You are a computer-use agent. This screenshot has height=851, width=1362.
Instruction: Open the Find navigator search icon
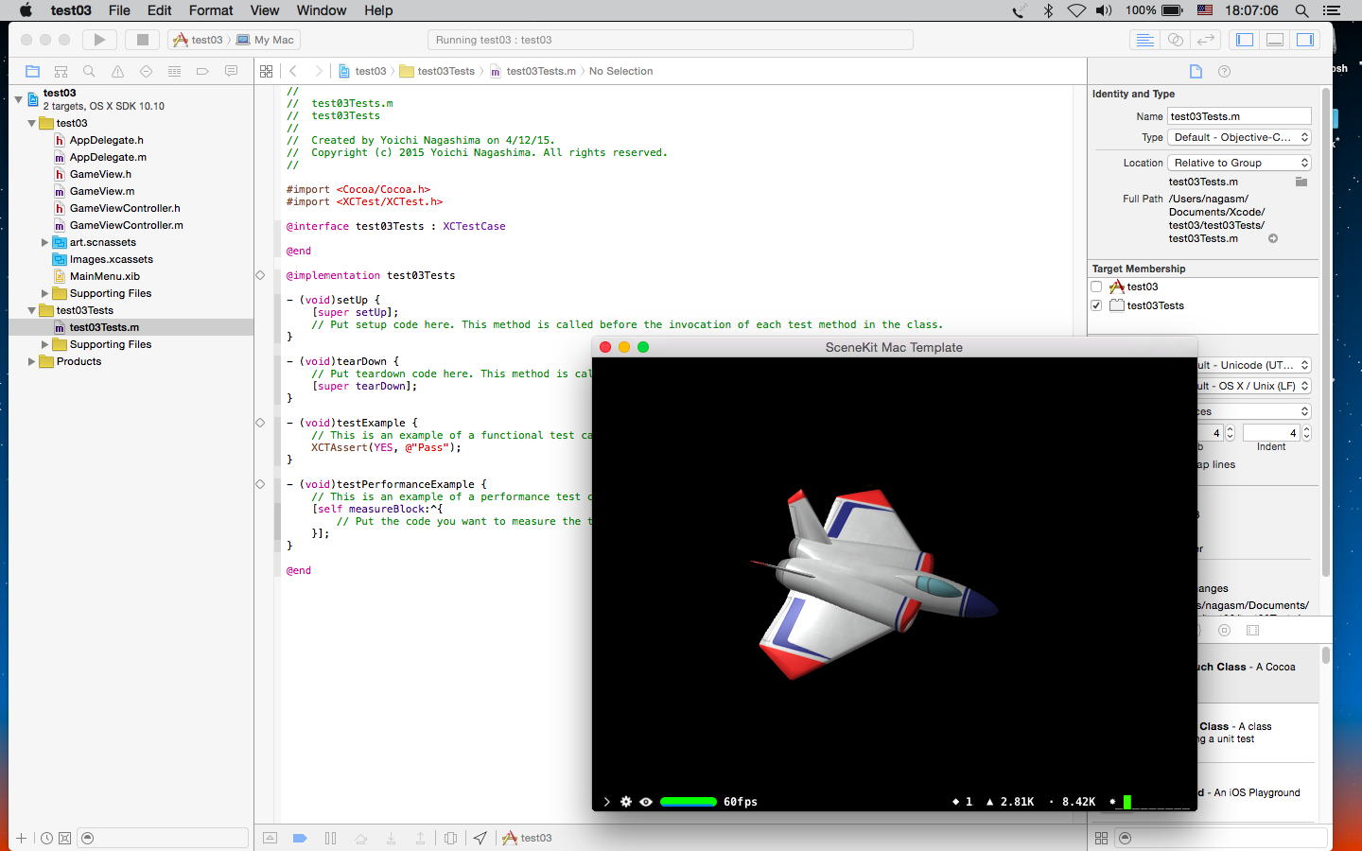point(89,71)
